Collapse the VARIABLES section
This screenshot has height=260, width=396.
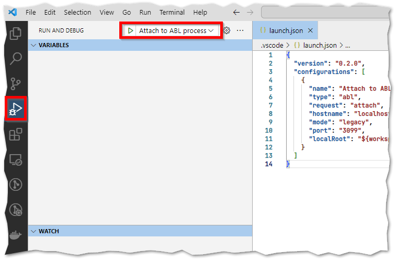click(35, 46)
